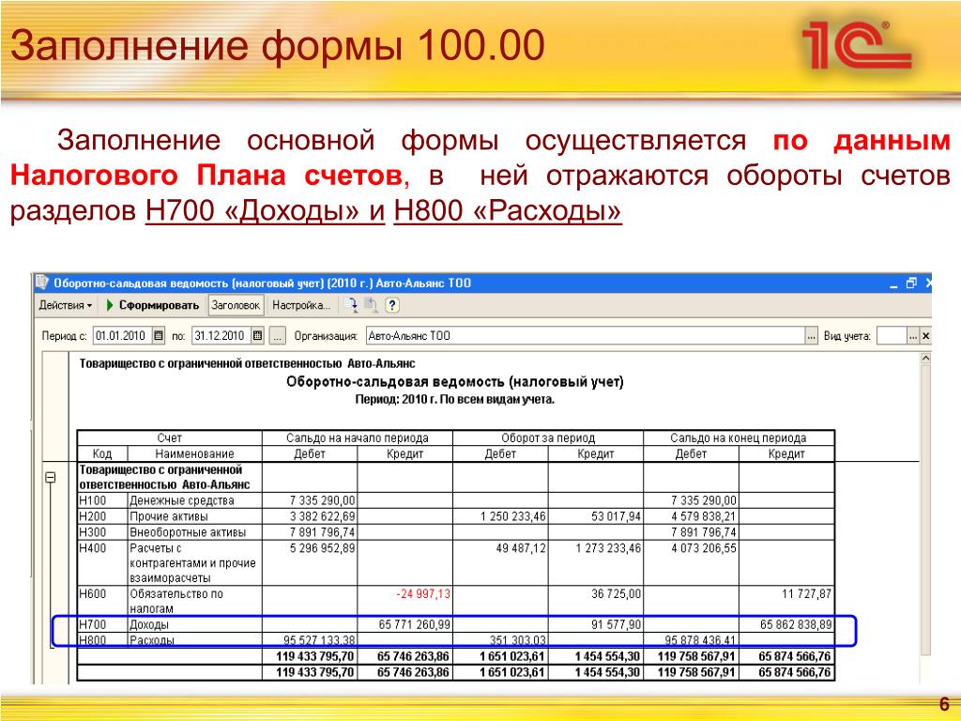
Task: Clear the Вид учета field with X
Action: (x=925, y=335)
